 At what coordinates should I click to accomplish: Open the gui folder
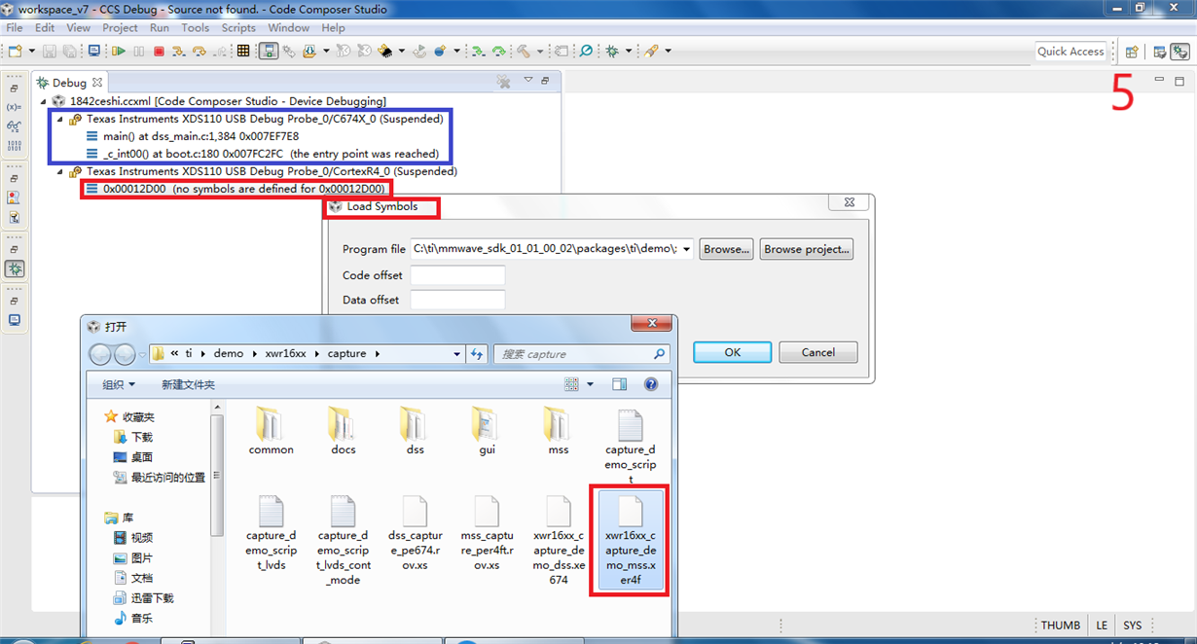487,431
